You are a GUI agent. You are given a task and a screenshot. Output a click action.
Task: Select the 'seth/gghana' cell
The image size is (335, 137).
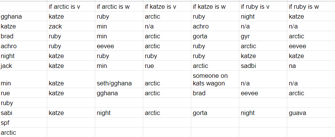(119, 79)
